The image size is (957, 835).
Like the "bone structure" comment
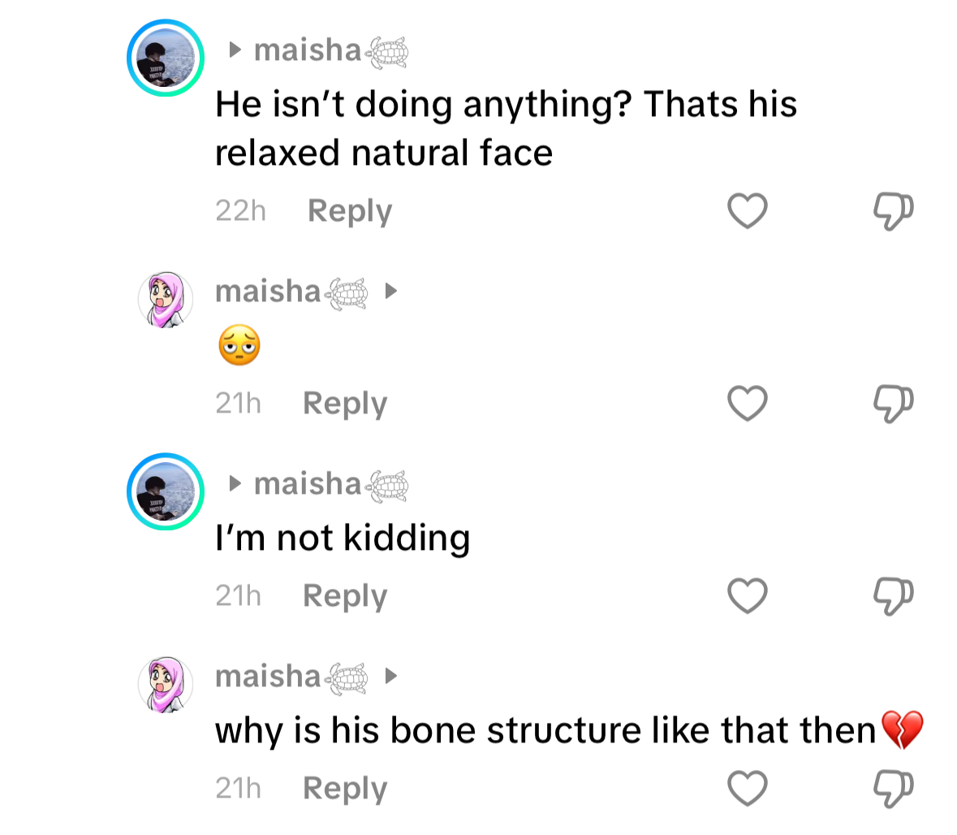[x=747, y=789]
